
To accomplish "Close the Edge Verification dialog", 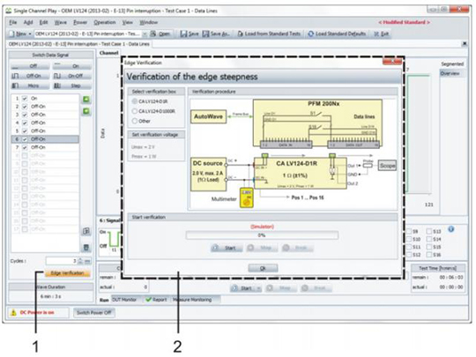I will click(x=392, y=62).
